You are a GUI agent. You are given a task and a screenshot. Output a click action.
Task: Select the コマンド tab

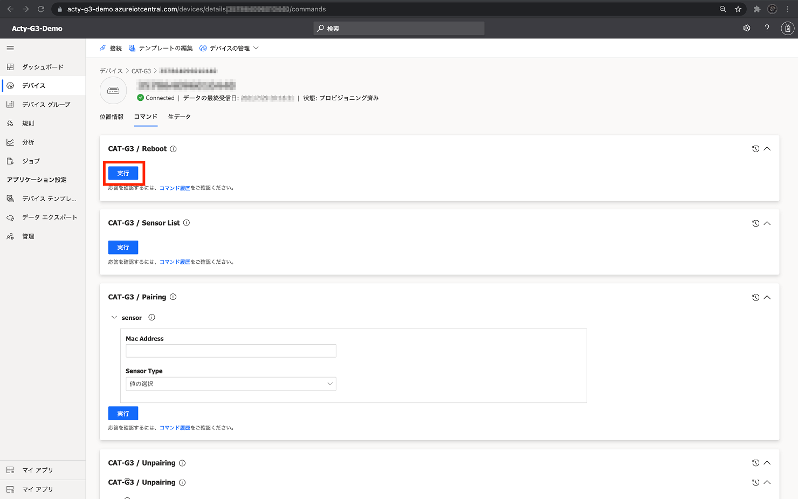click(146, 117)
